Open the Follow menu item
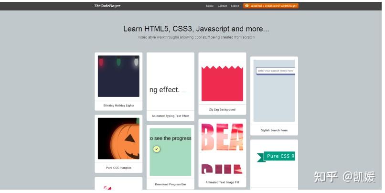Screen dimensions: 385x193 pos(210,6)
